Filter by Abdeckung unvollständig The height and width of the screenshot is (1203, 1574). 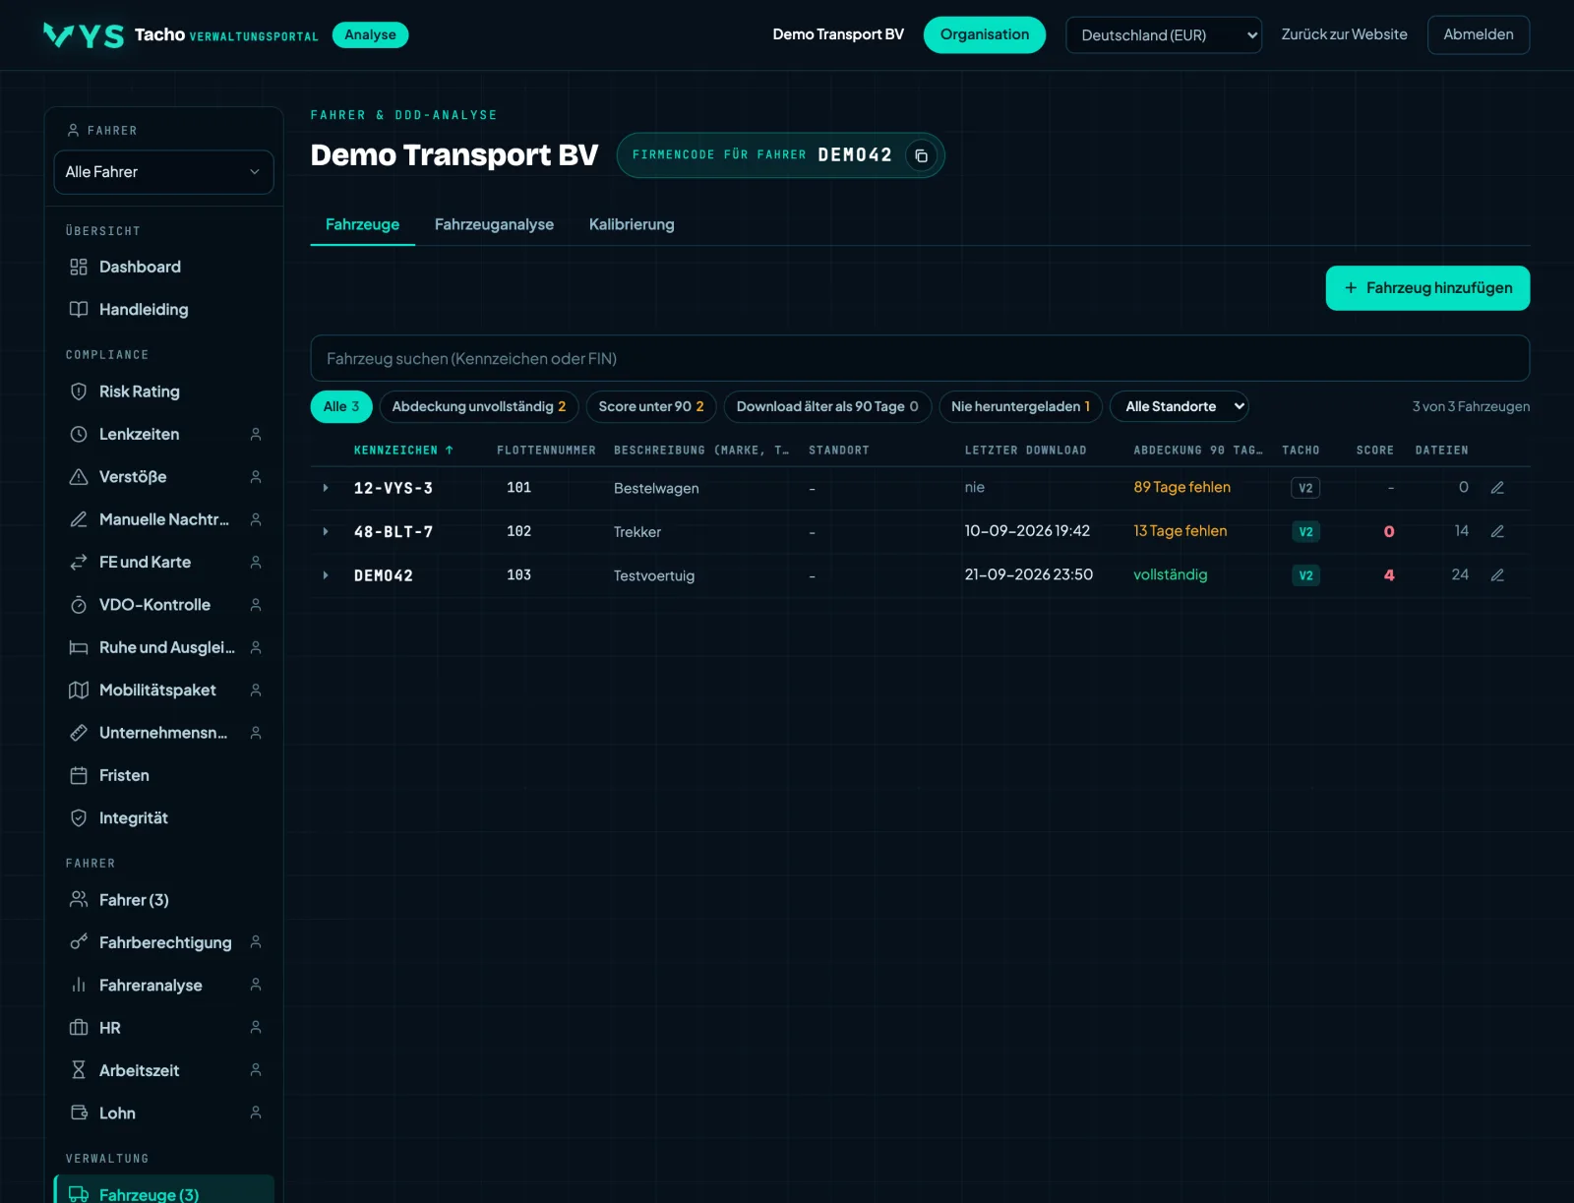(479, 406)
